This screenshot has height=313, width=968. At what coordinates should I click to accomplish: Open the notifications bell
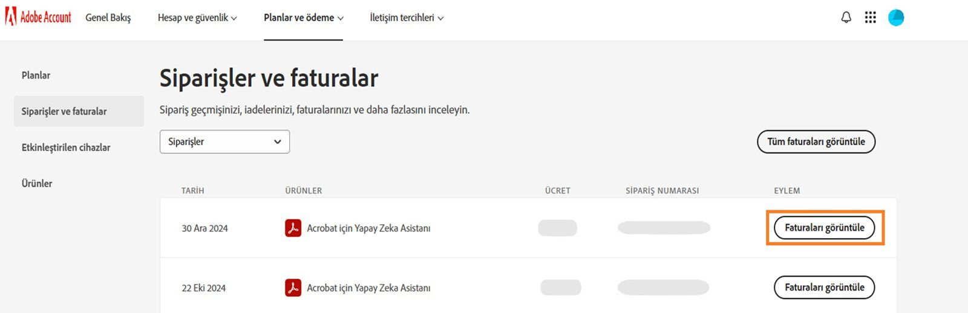(x=846, y=18)
